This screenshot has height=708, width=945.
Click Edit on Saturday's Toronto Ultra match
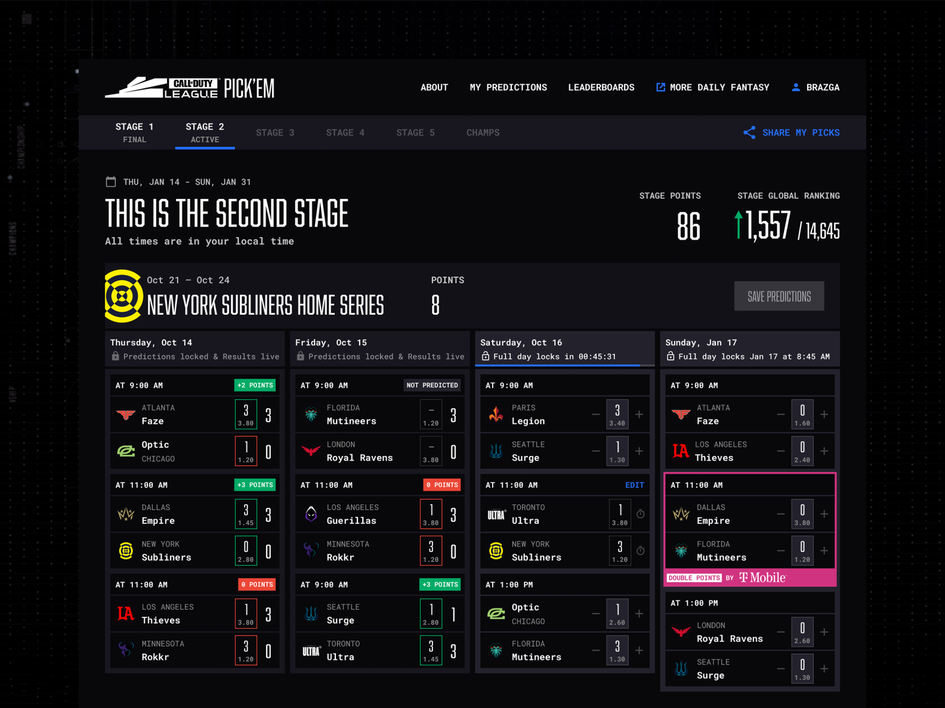pos(634,485)
